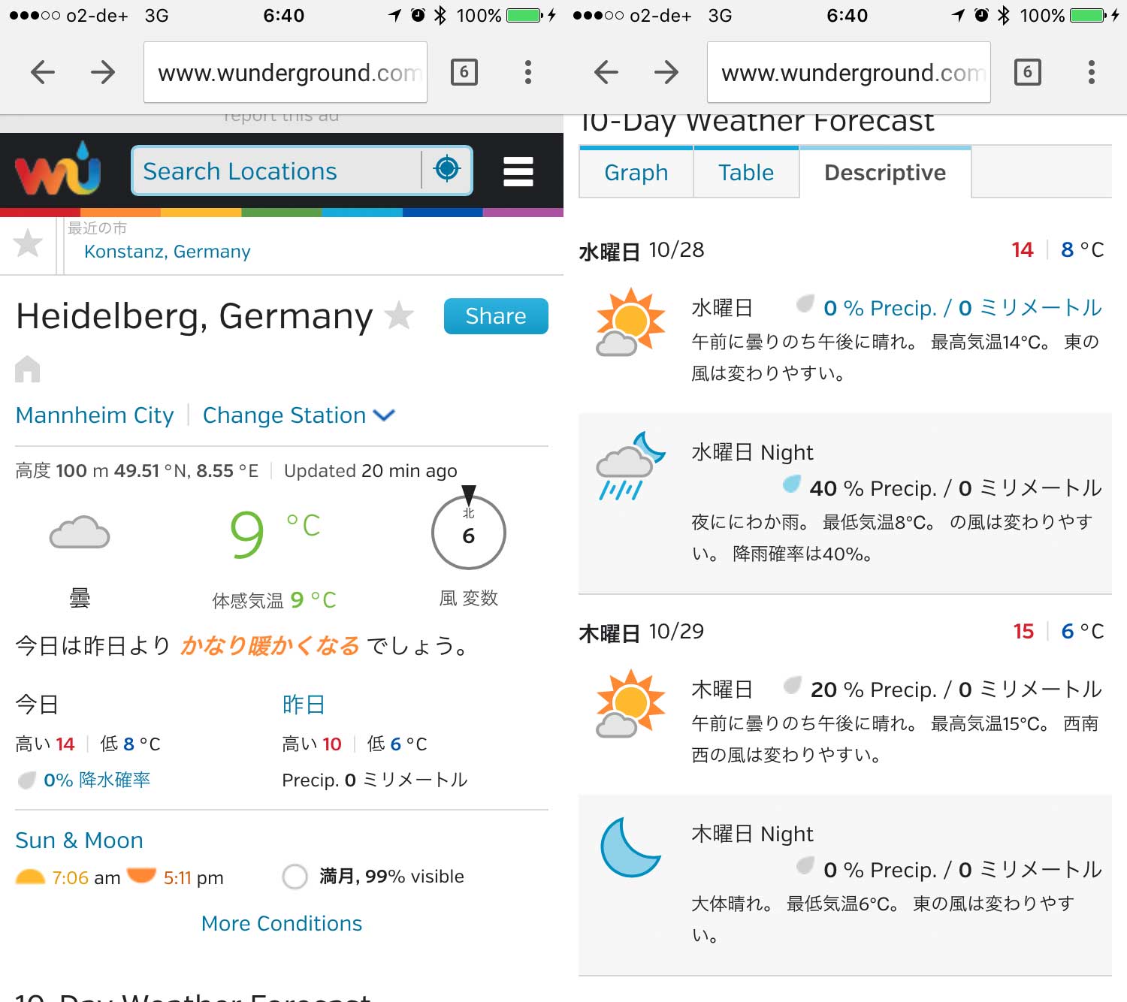1127x1002 pixels.
Task: Switch to the Graph forecast tab
Action: [x=636, y=172]
